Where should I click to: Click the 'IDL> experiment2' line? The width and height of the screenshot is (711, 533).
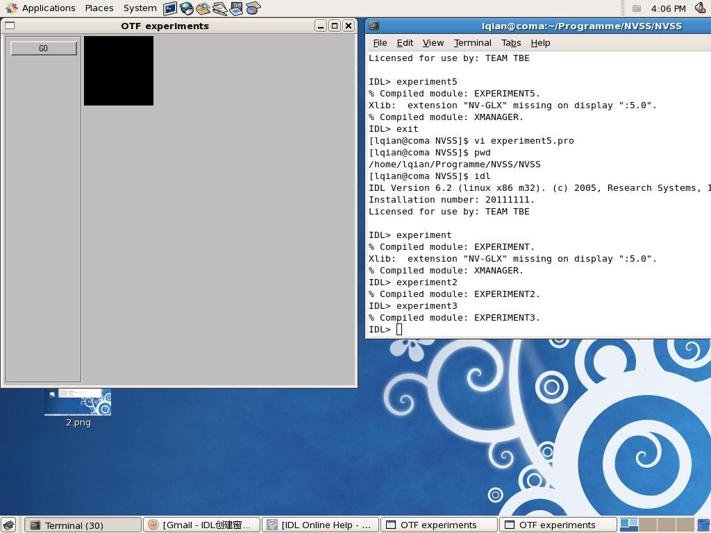point(413,282)
